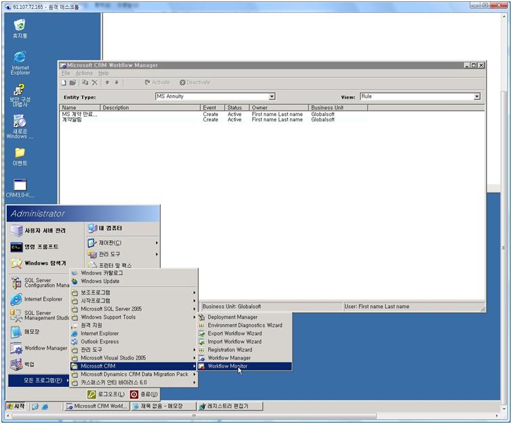Open Windows Update in programs list
Viewport: 512px width, 424px height.
tap(134, 282)
